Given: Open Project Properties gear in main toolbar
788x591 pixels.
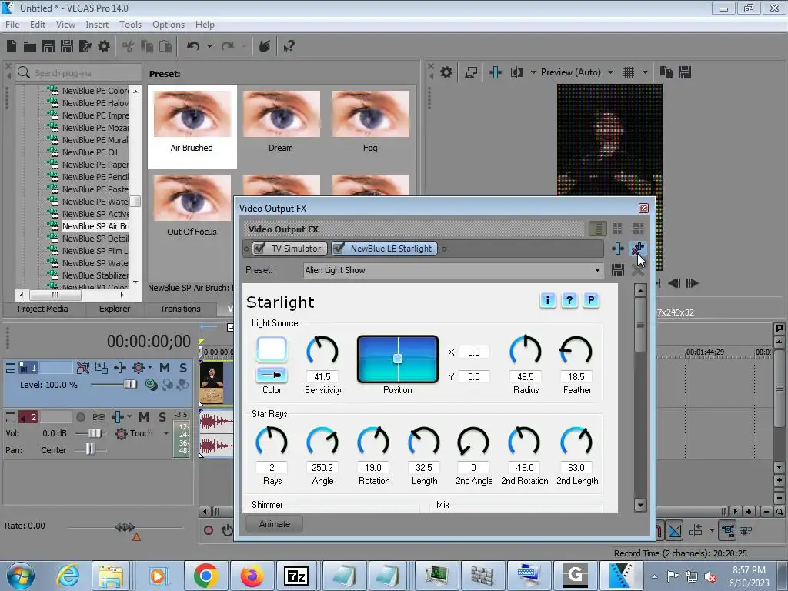Looking at the screenshot, I should click(x=104, y=46).
